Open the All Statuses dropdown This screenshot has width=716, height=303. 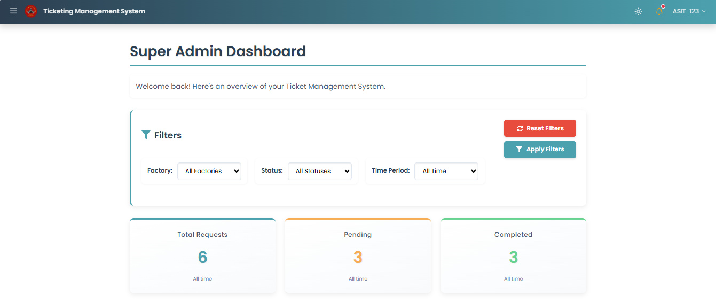pos(320,171)
